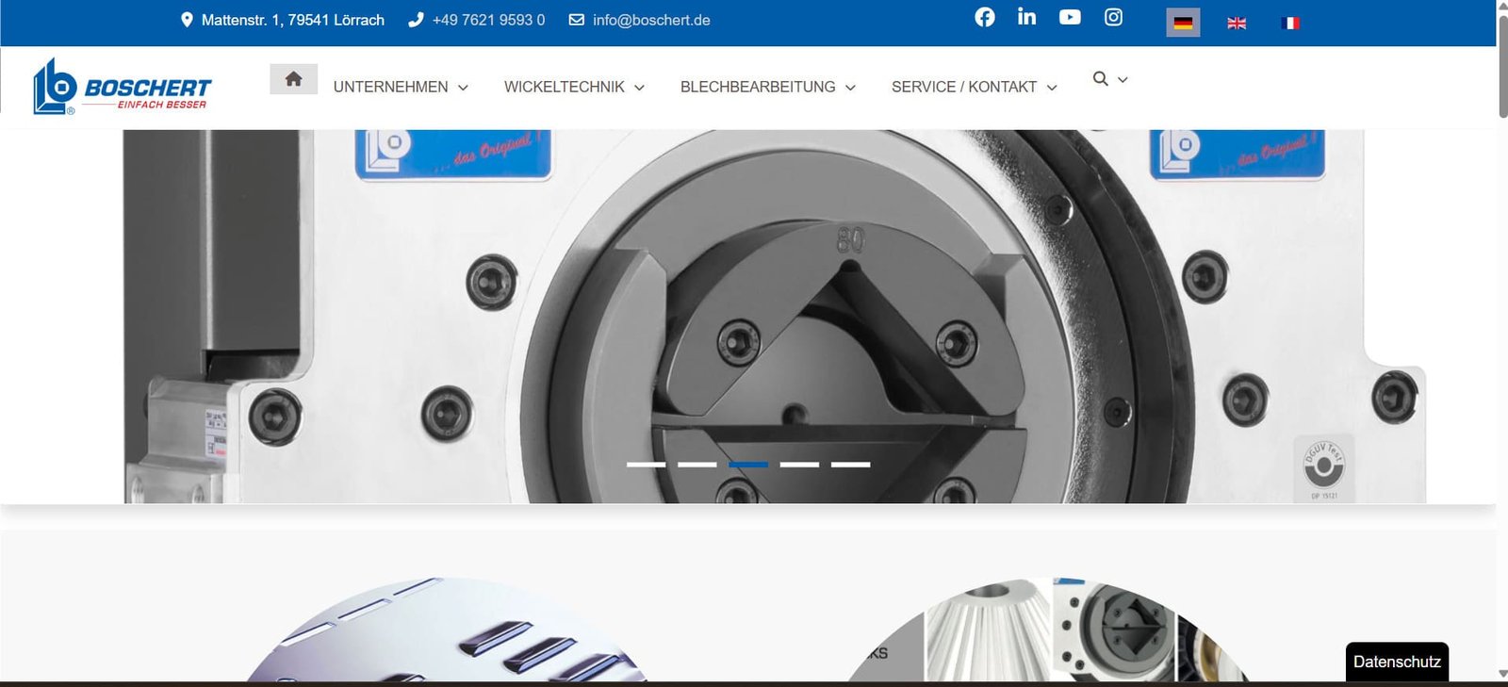The width and height of the screenshot is (1508, 687).
Task: Click the location pin icon in top bar
Action: [x=187, y=20]
